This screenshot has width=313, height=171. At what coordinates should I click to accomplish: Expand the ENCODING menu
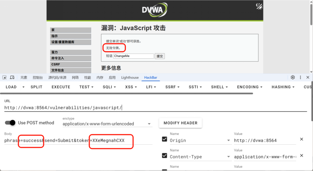[249, 87]
